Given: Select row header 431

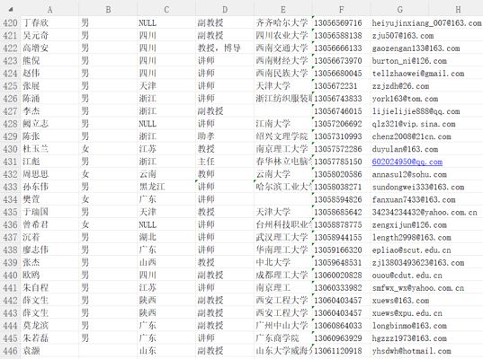Looking at the screenshot, I should click(10, 162).
